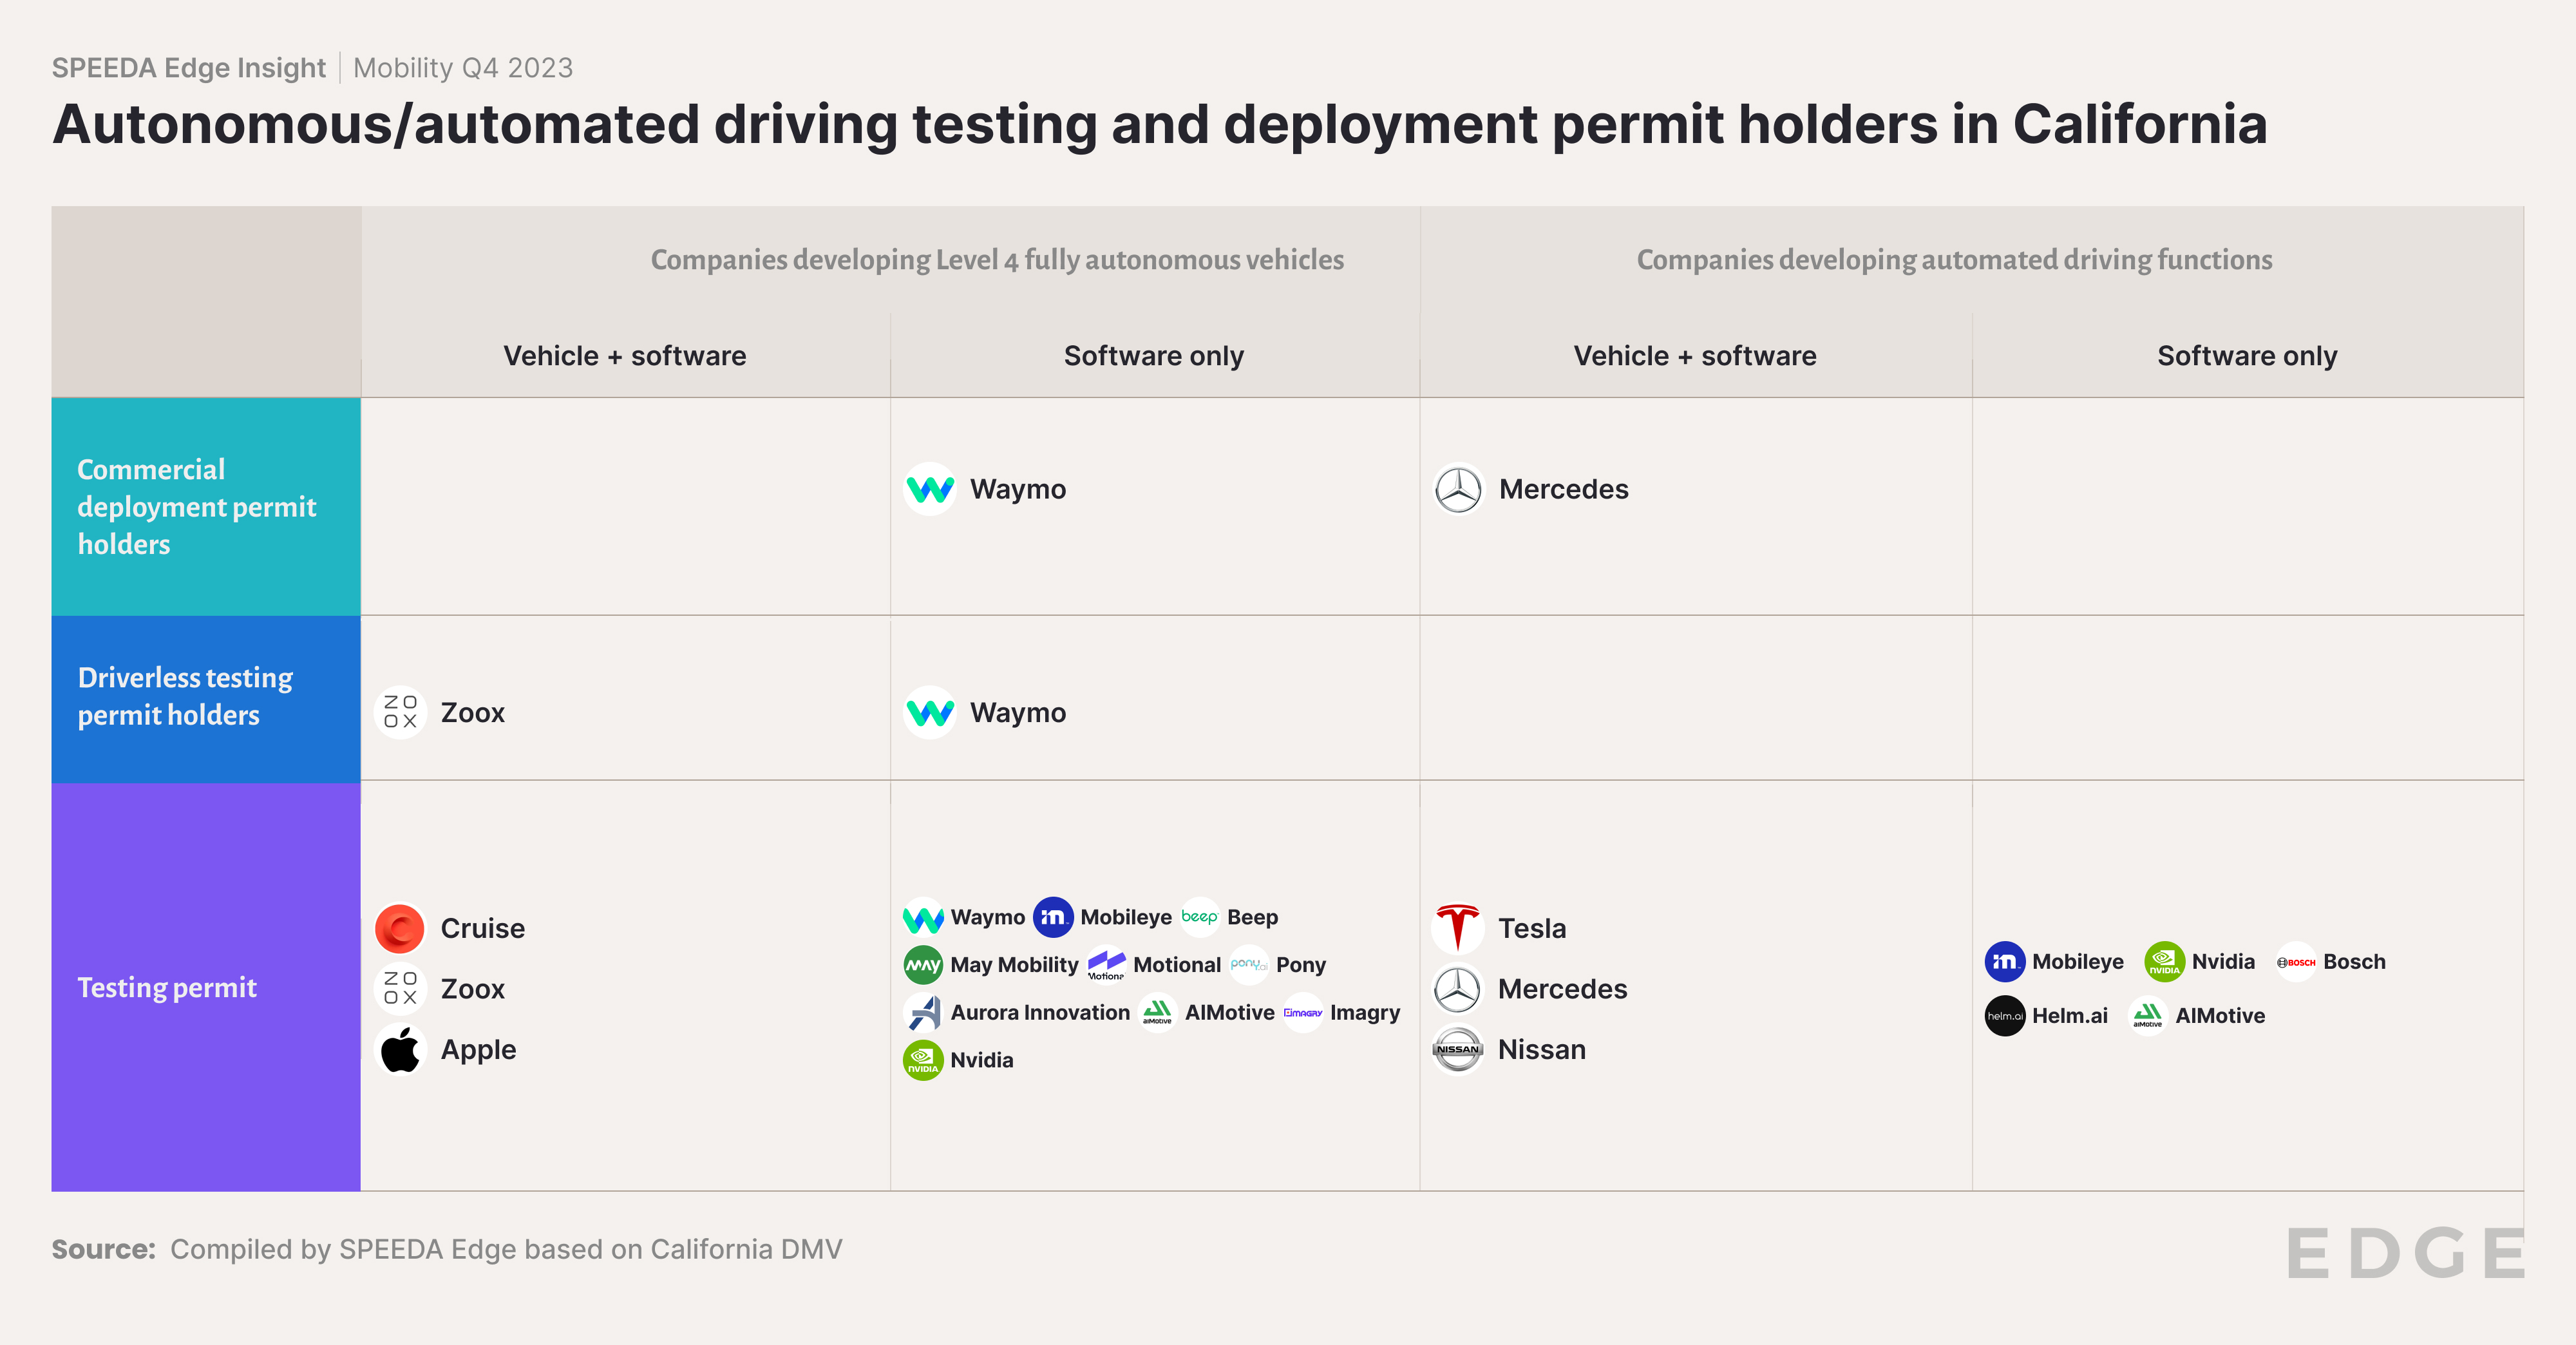Viewport: 2576px width, 1345px height.
Task: Click the Apple logo
Action: (400, 1049)
